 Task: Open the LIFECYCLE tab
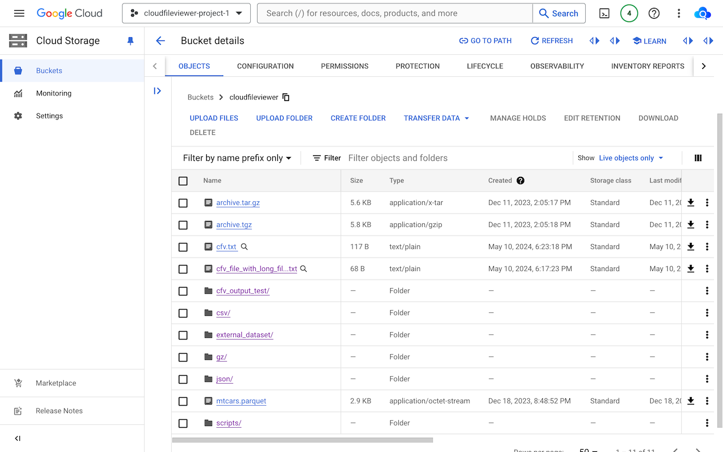click(x=485, y=66)
